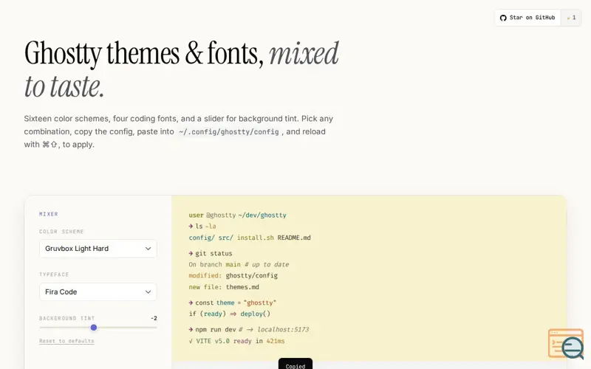The width and height of the screenshot is (591, 369).
Task: Click the COLOR SCHEME label
Action: [61, 232]
